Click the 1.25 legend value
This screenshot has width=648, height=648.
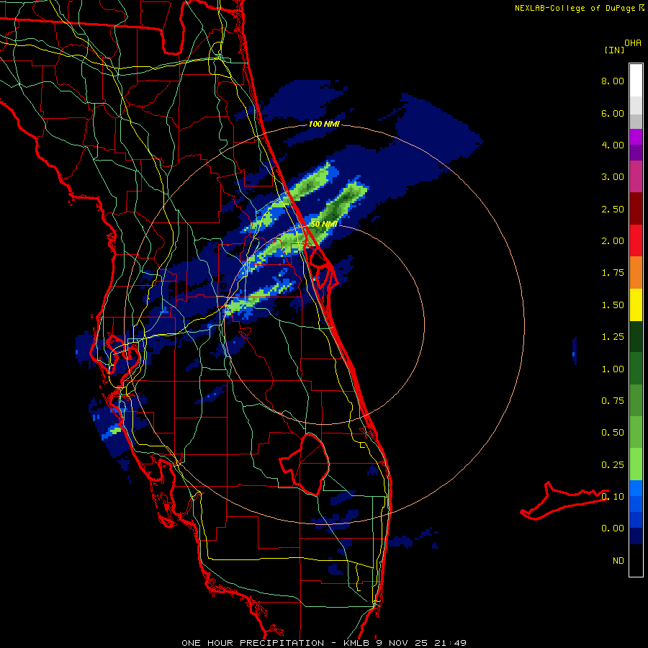point(613,337)
